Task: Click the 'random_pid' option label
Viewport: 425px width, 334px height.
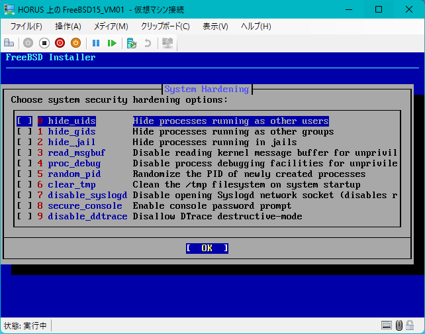Action: coord(74,174)
